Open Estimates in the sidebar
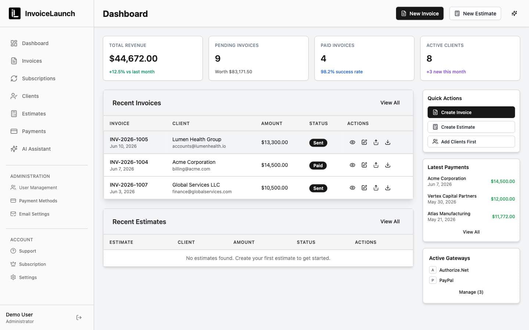This screenshot has height=330, width=529. (x=47, y=114)
